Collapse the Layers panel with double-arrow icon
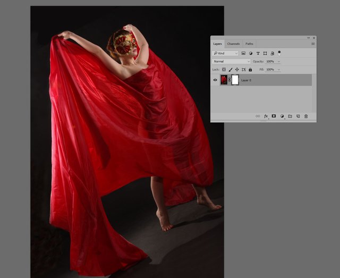 pos(308,38)
